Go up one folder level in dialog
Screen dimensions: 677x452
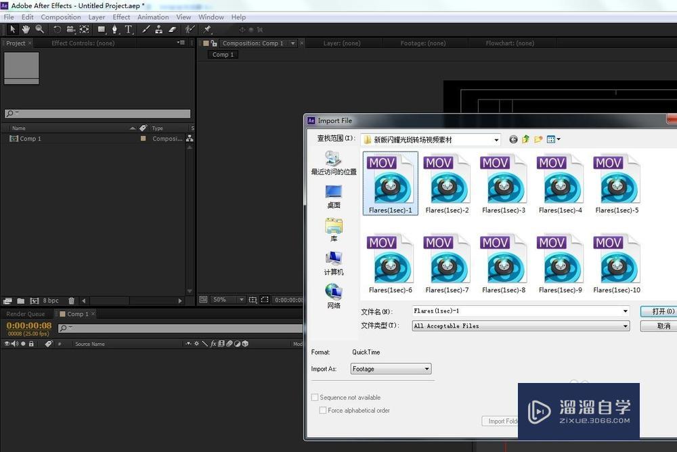525,139
